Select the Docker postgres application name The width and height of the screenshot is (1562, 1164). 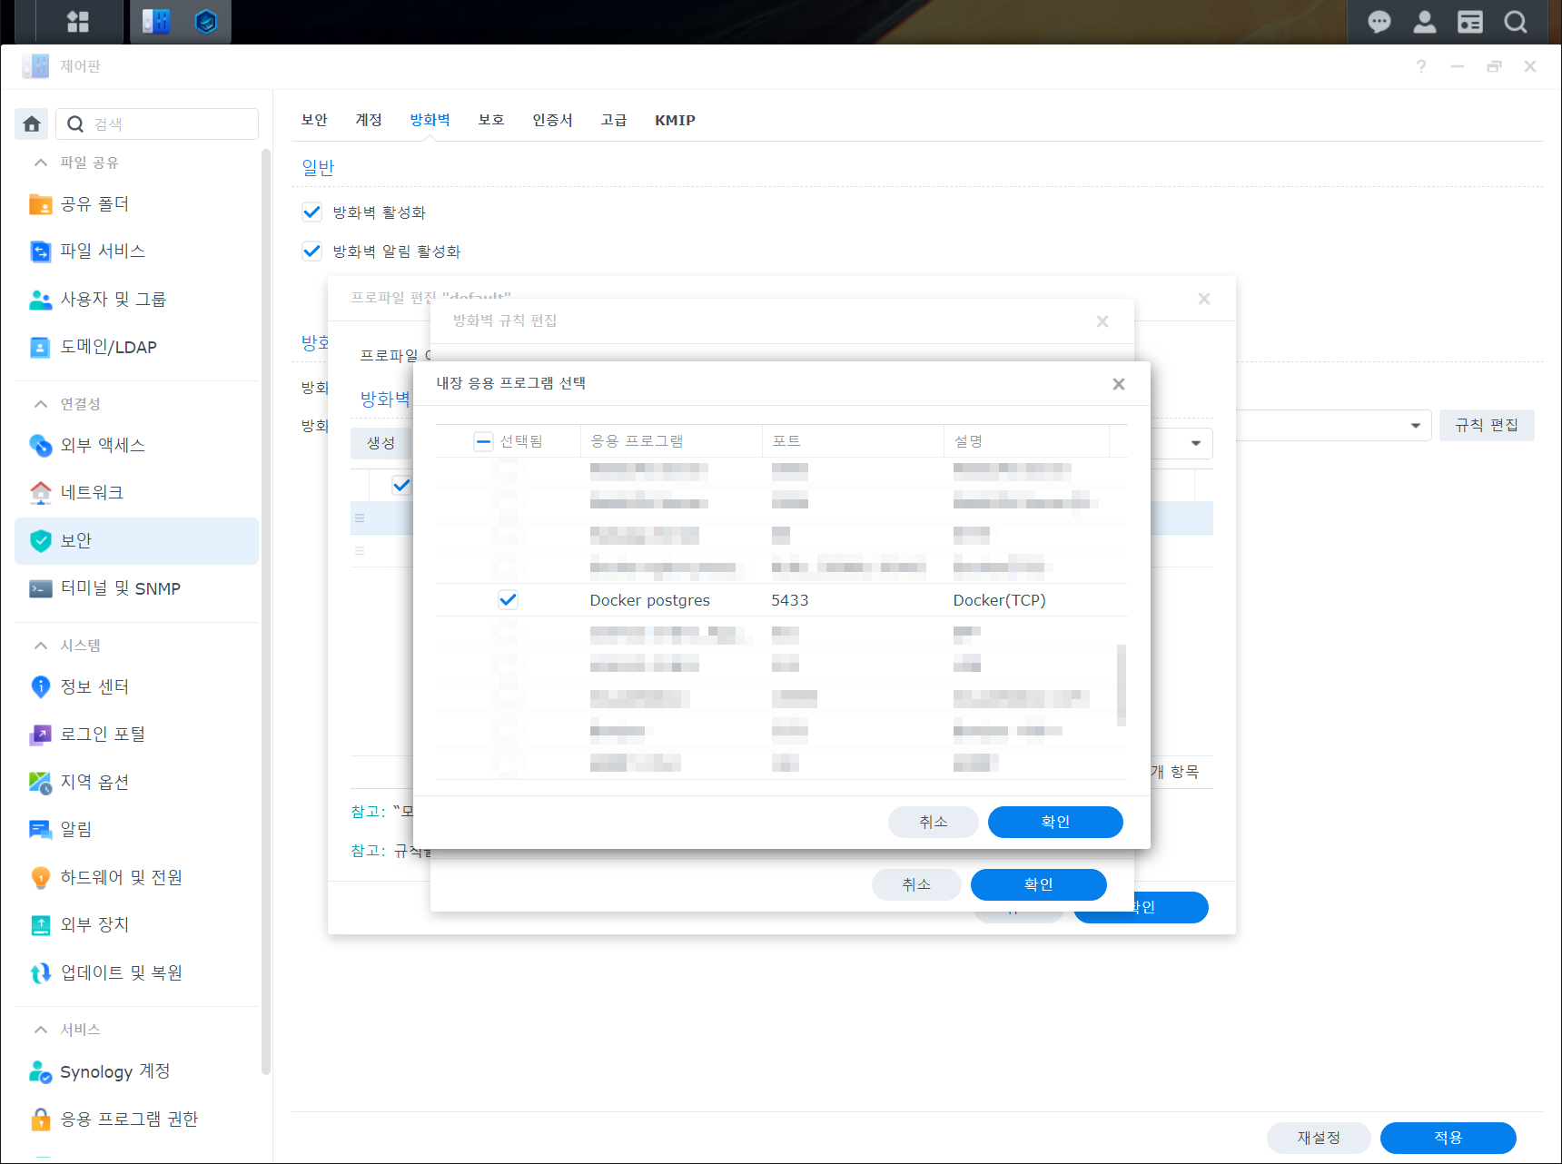[x=650, y=600]
